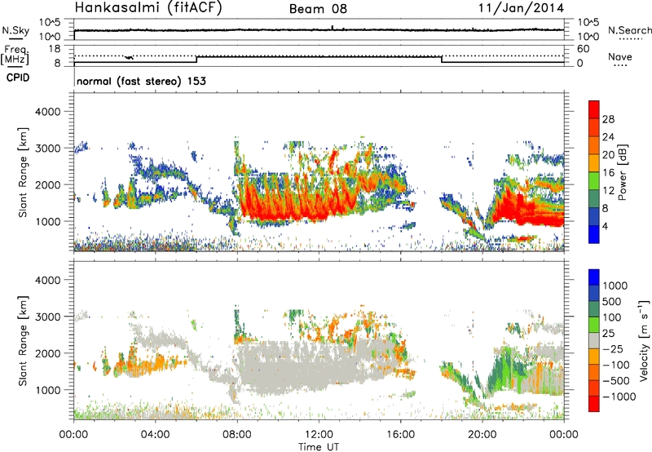Pick the yellow-orange 16-20 dB Power colorbar segment
Viewport: 652px width, 452px height.
pos(594,163)
